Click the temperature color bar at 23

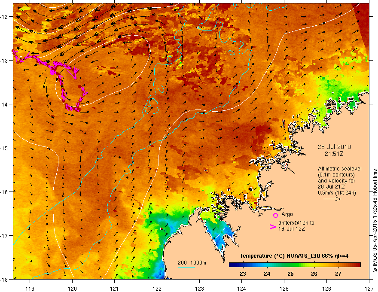[x=243, y=265]
